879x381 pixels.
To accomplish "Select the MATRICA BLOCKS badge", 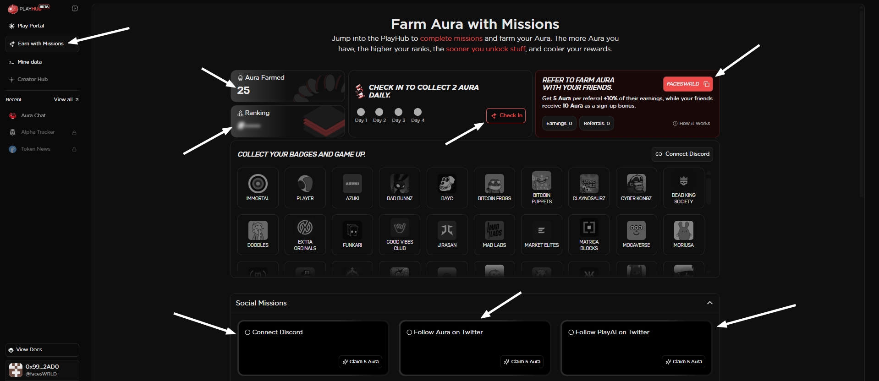I will click(589, 235).
